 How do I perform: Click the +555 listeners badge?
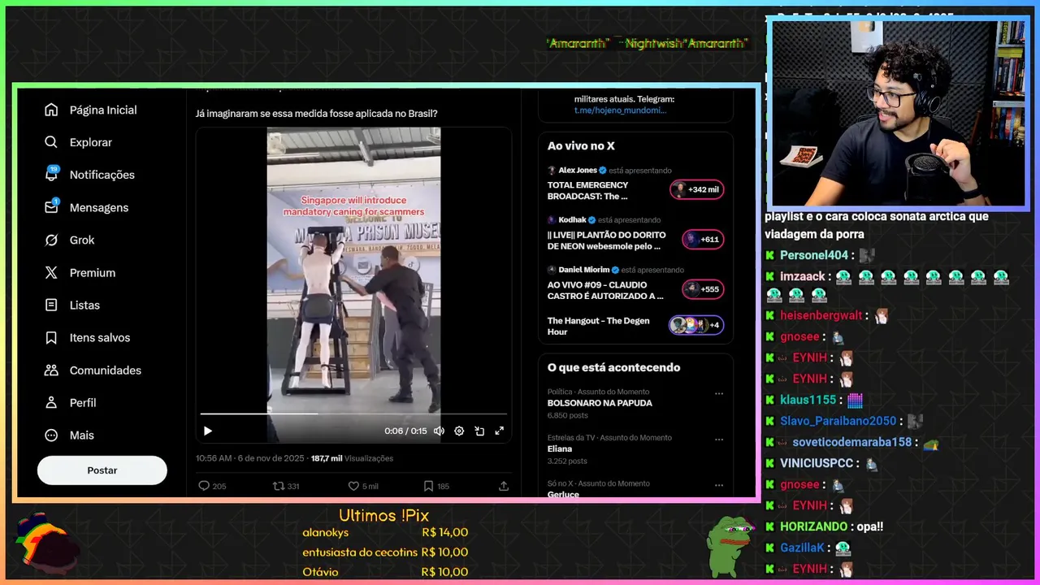[703, 289]
